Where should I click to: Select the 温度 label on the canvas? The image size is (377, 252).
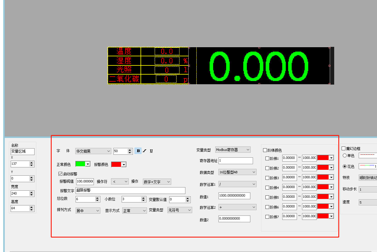(124, 51)
